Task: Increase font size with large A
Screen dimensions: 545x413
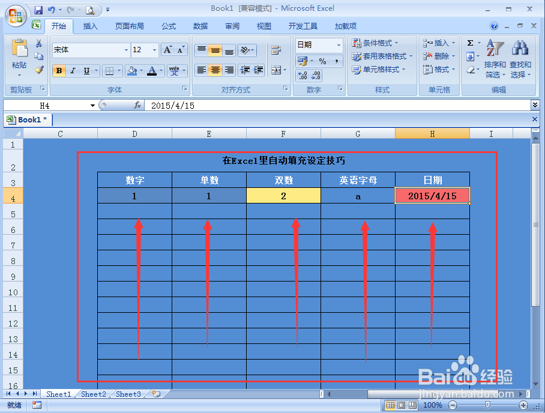Action: 168,50
